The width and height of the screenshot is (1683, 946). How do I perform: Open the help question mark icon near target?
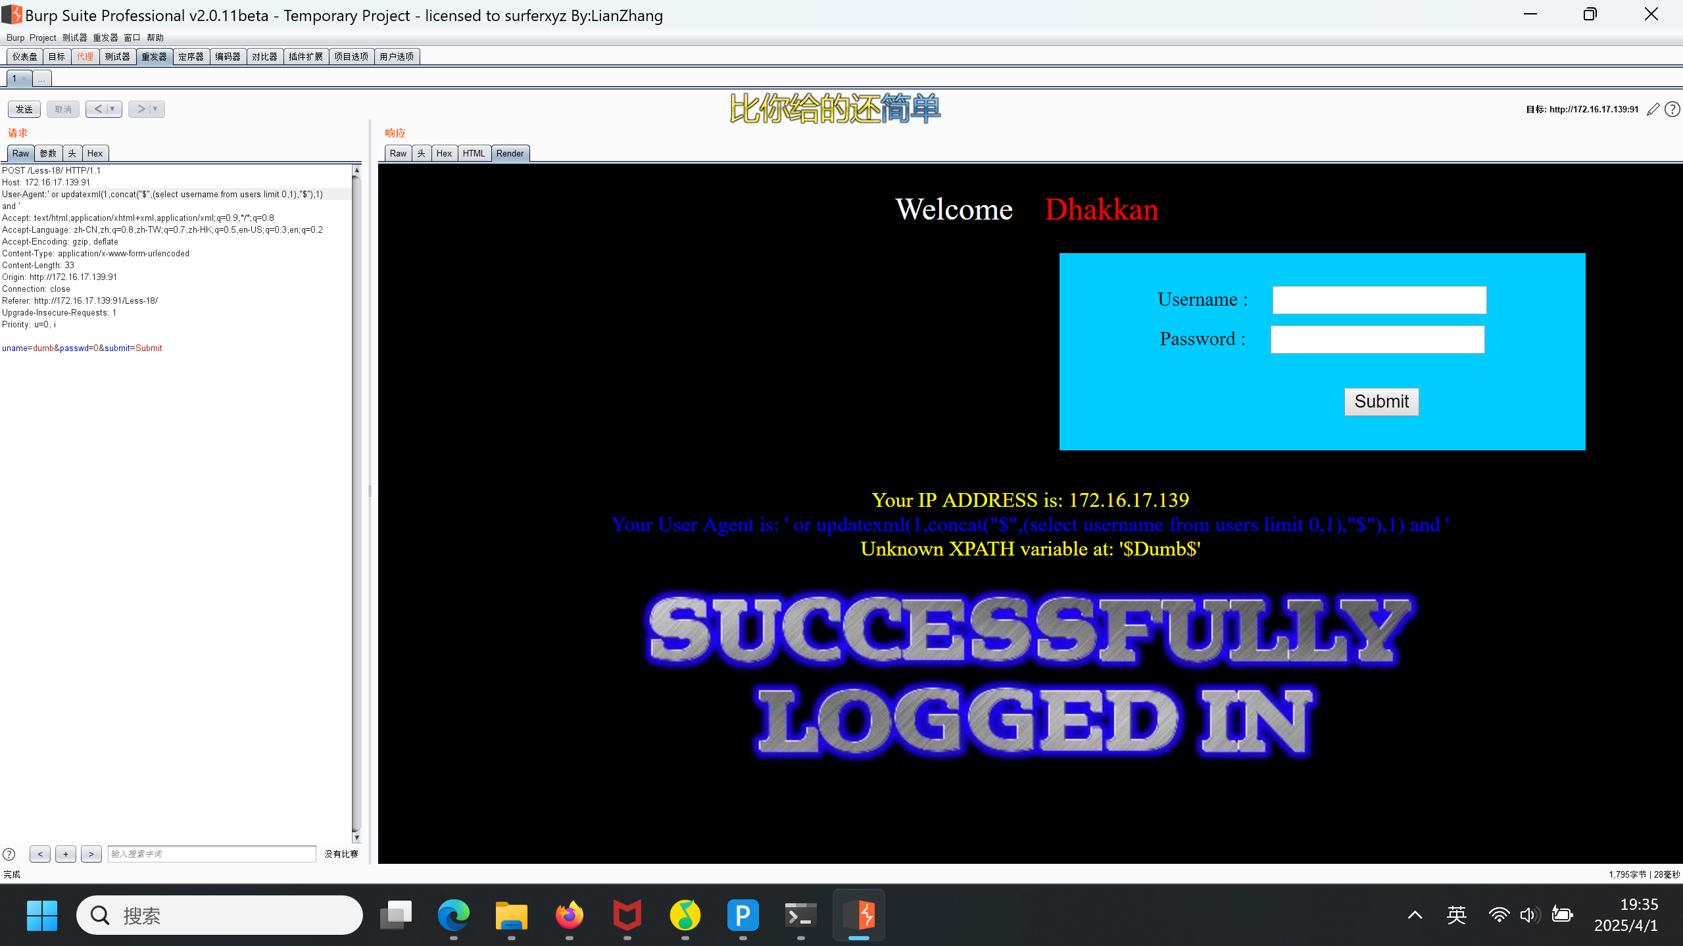click(1672, 109)
